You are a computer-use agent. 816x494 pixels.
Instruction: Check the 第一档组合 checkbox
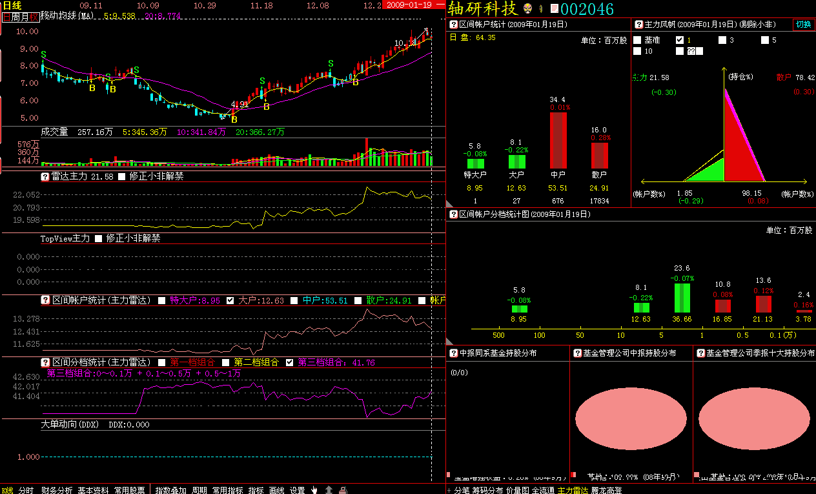163,362
